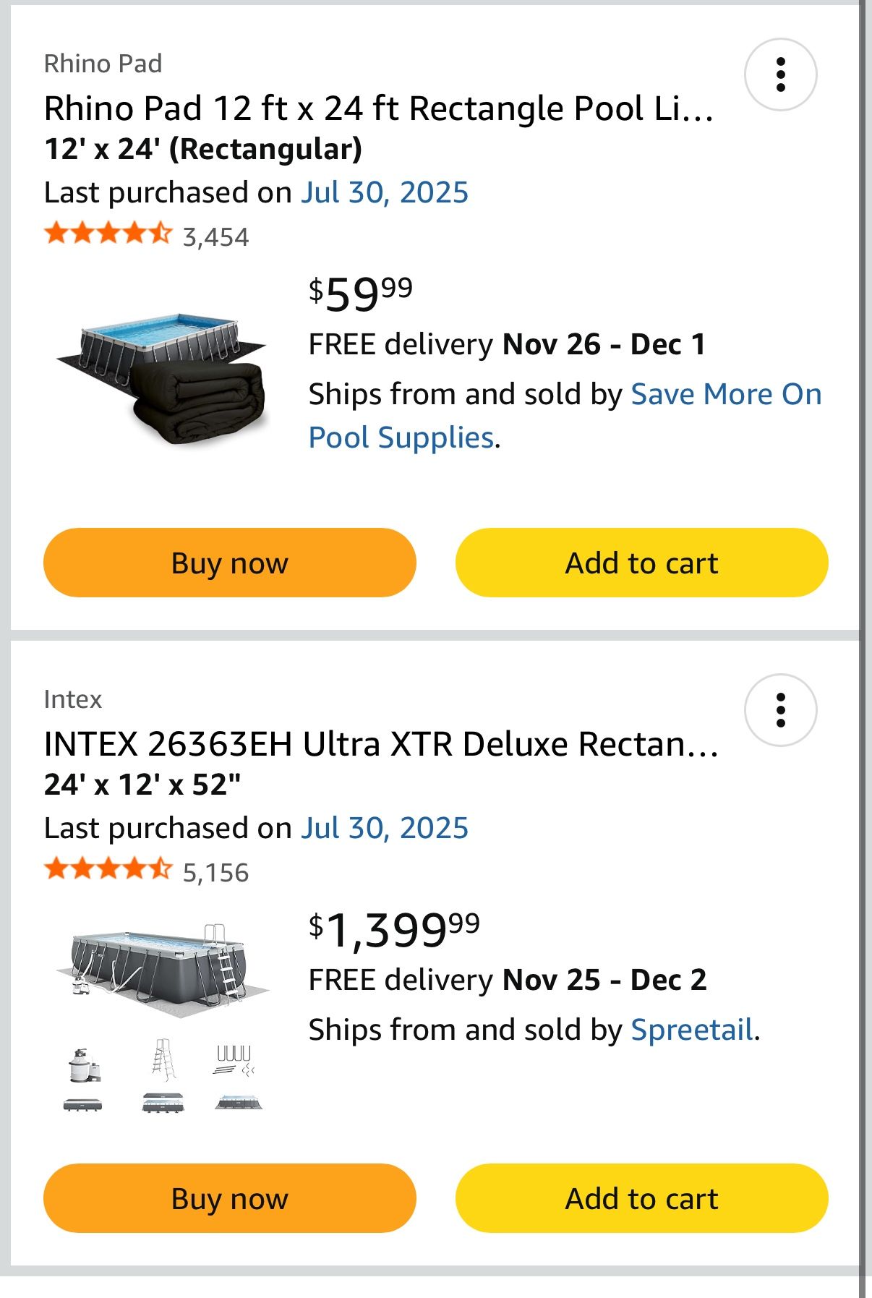Open Intex Jul 30, 2025 purchase date
This screenshot has height=1298, width=872.
point(385,829)
